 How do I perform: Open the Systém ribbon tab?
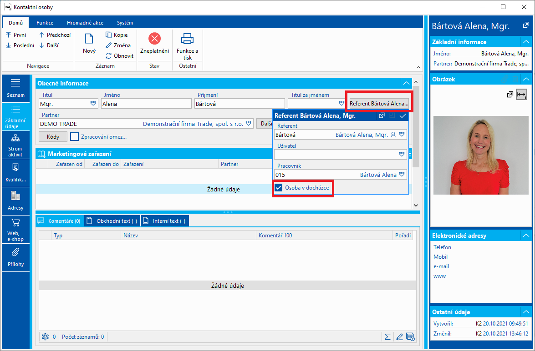pyautogui.click(x=125, y=23)
